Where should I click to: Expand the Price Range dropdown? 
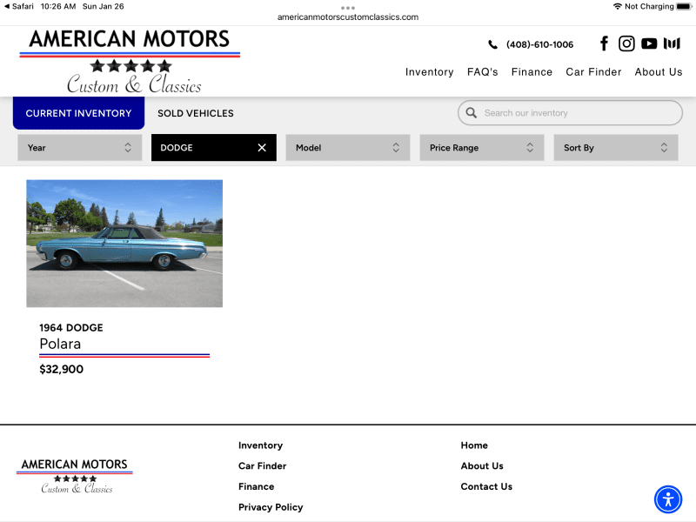coord(482,148)
